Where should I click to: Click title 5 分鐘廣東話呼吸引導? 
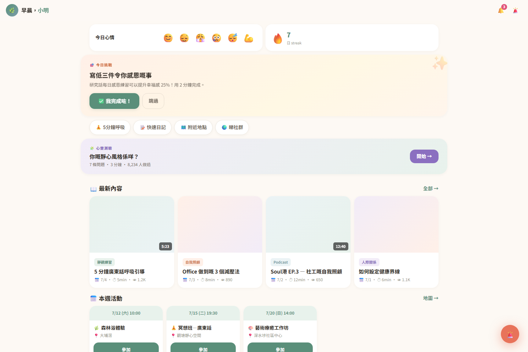120,272
